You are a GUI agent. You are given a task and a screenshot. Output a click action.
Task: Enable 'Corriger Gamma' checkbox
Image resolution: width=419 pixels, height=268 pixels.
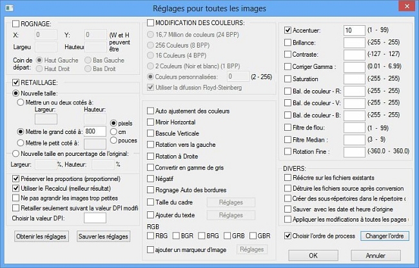tap(287, 66)
